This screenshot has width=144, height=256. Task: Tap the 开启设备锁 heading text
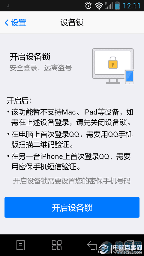(30, 57)
